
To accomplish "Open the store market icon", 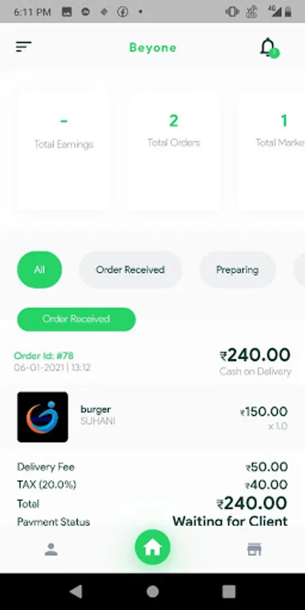I will coord(254,549).
